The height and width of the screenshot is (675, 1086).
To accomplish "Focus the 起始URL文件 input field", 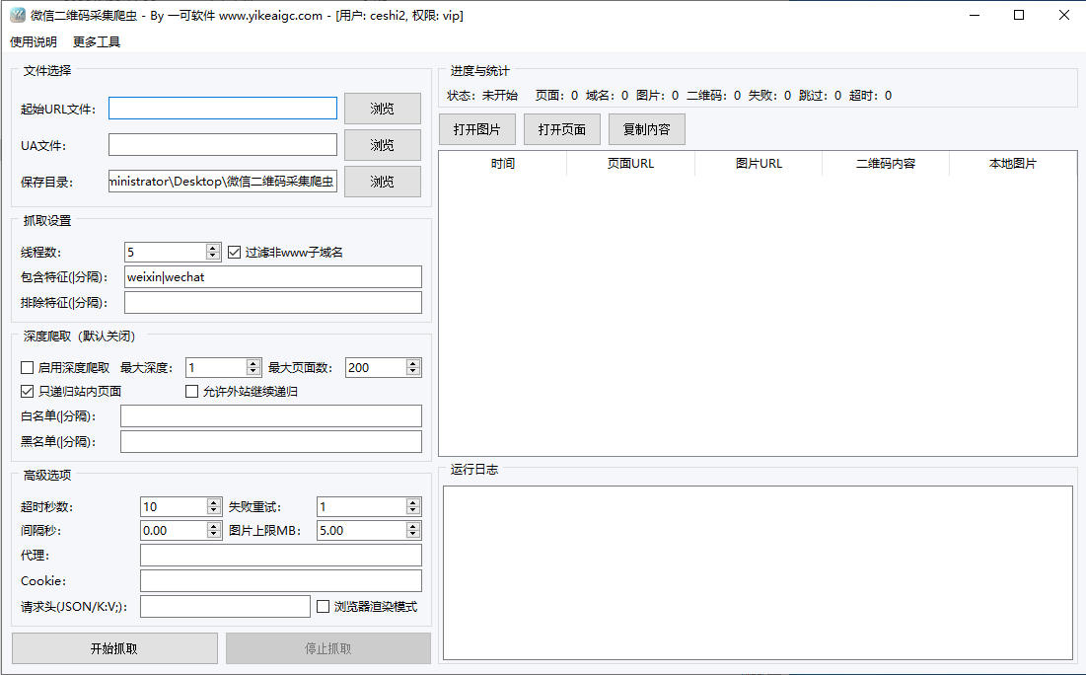I will pyautogui.click(x=222, y=109).
